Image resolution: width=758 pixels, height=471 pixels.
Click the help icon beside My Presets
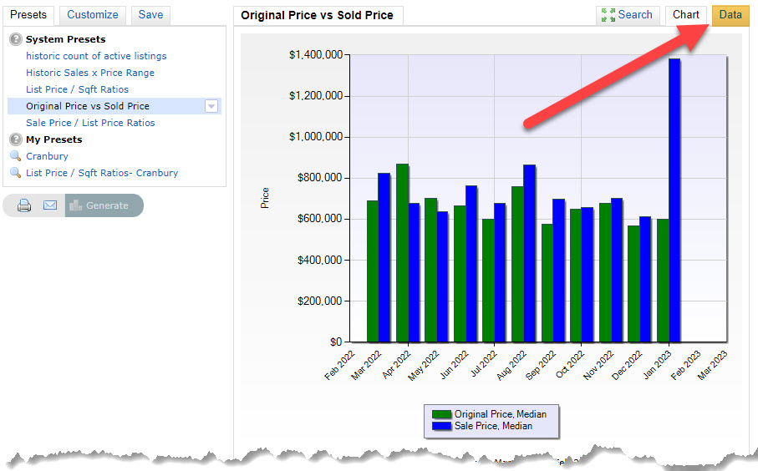[15, 139]
